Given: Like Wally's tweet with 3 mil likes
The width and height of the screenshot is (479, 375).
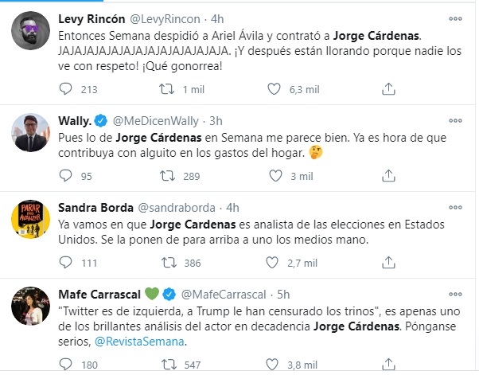Looking at the screenshot, I should pos(275,176).
